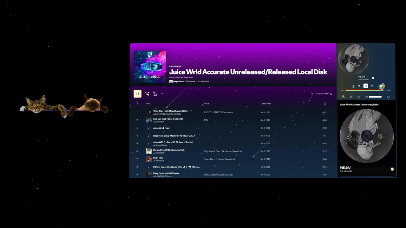Click the spinning vinyl cover in mini player
Image resolution: width=406 pixels, height=228 pixels.
click(354, 59)
